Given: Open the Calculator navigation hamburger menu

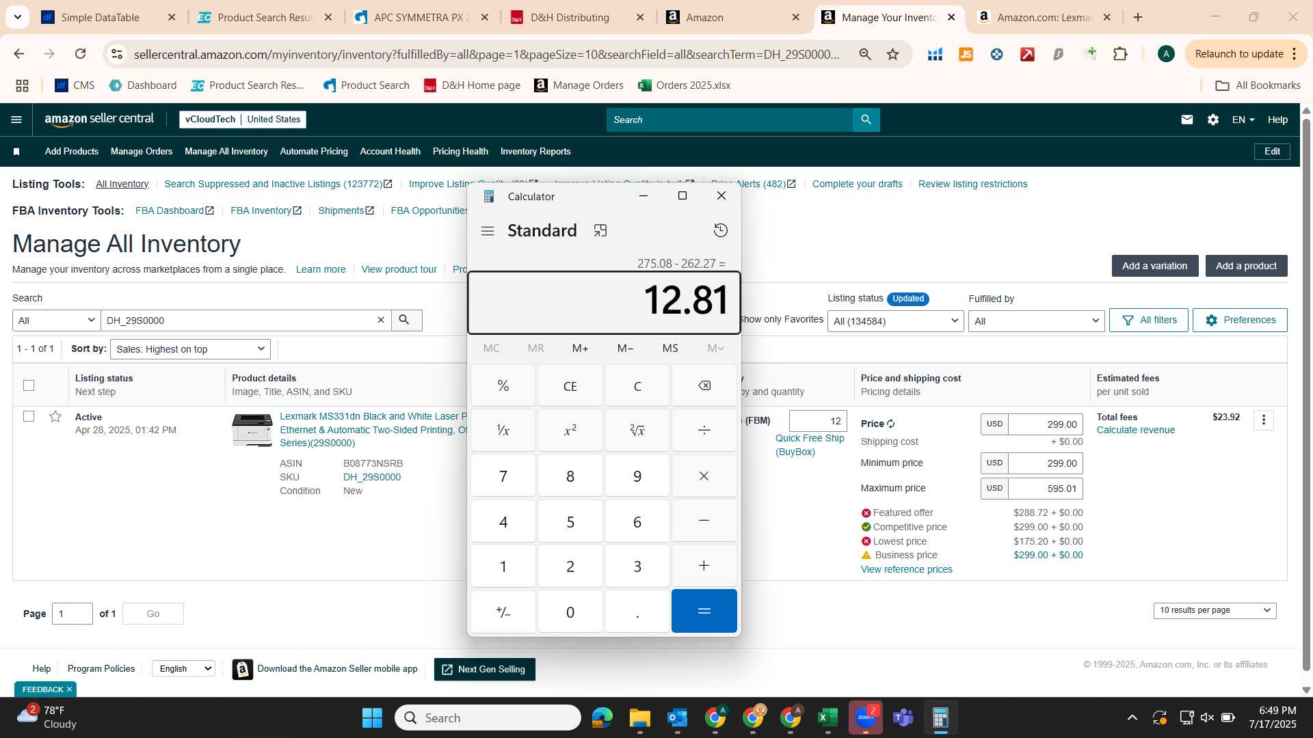Looking at the screenshot, I should [x=488, y=231].
